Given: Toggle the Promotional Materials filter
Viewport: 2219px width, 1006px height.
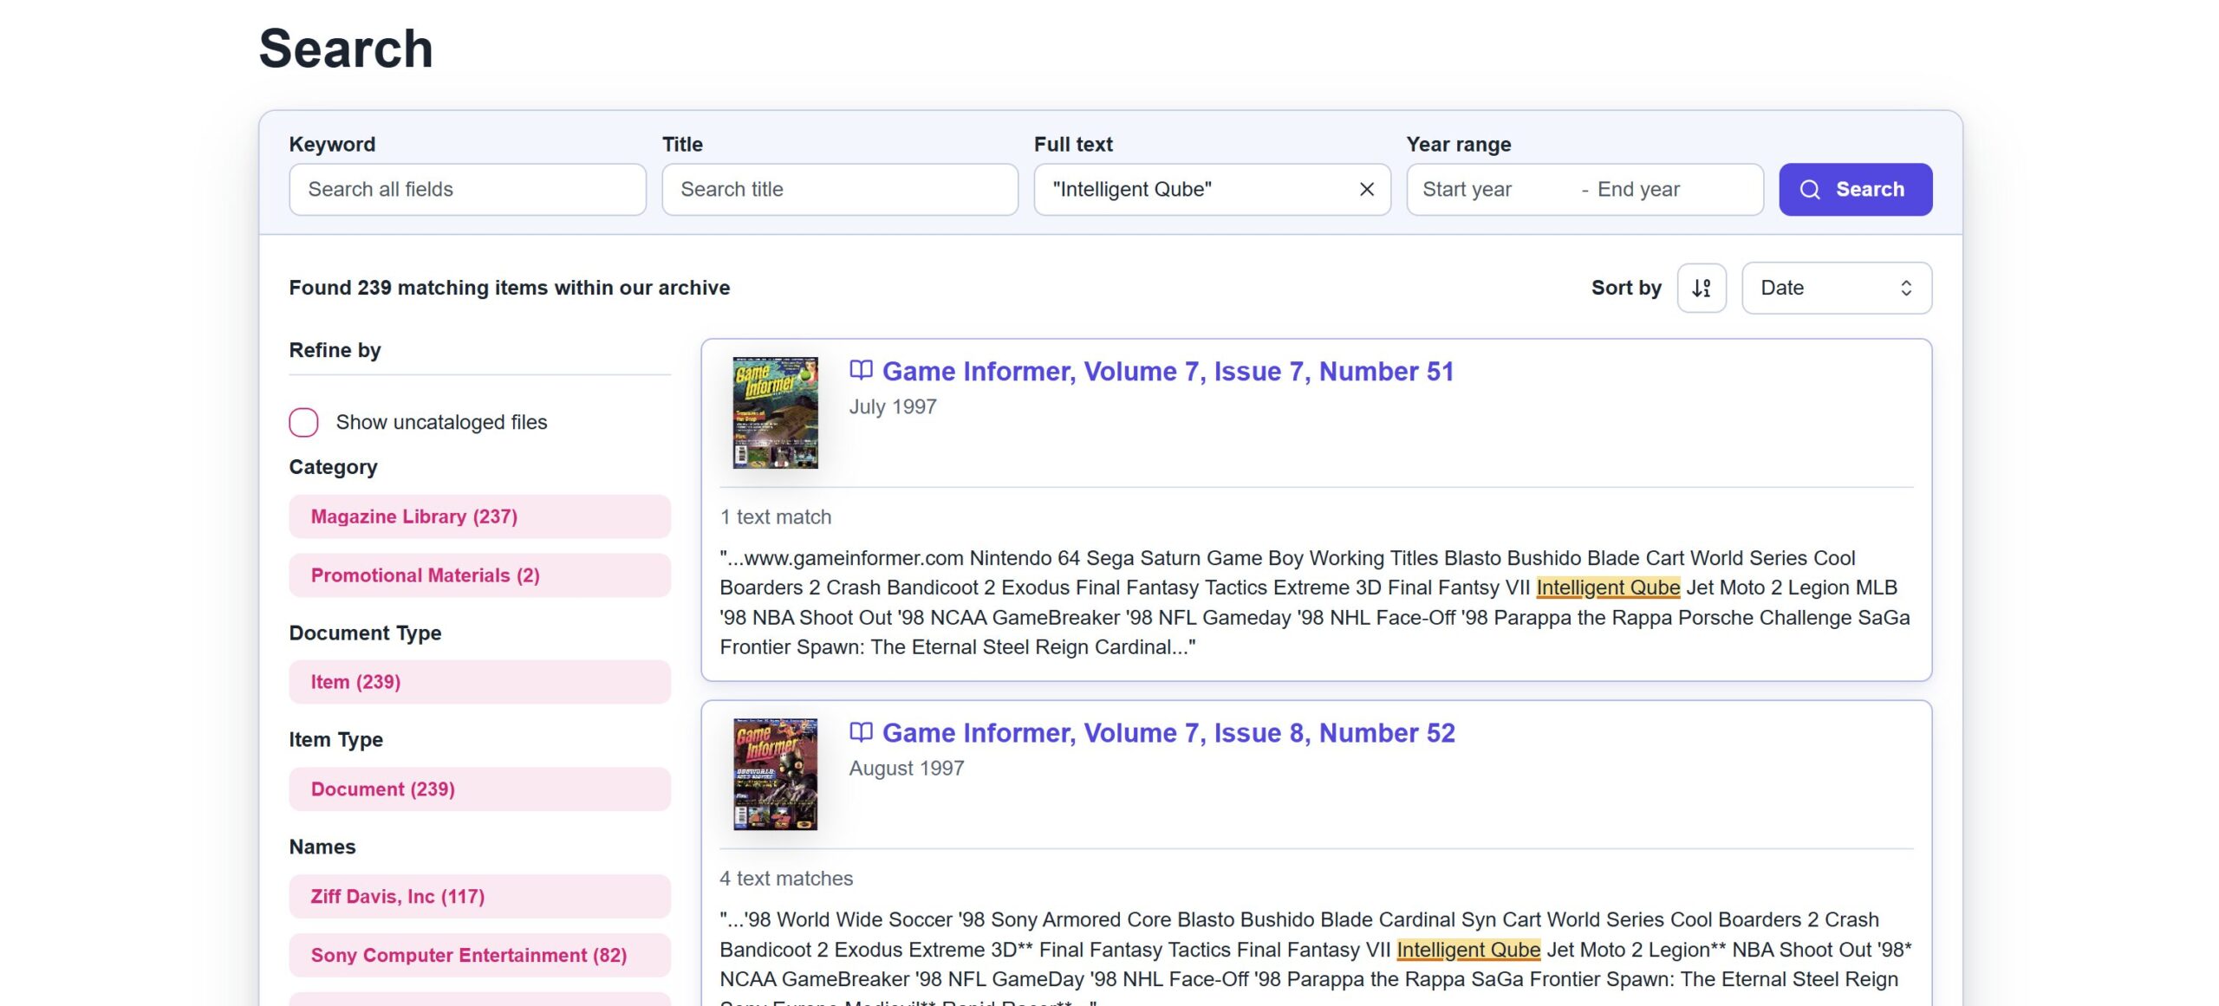Looking at the screenshot, I should (425, 574).
